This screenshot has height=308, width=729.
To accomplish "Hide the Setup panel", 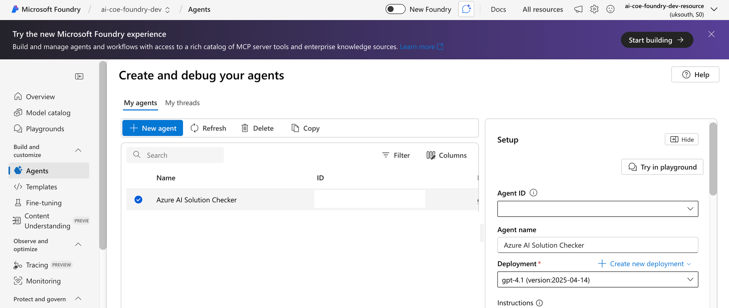I will coord(681,139).
